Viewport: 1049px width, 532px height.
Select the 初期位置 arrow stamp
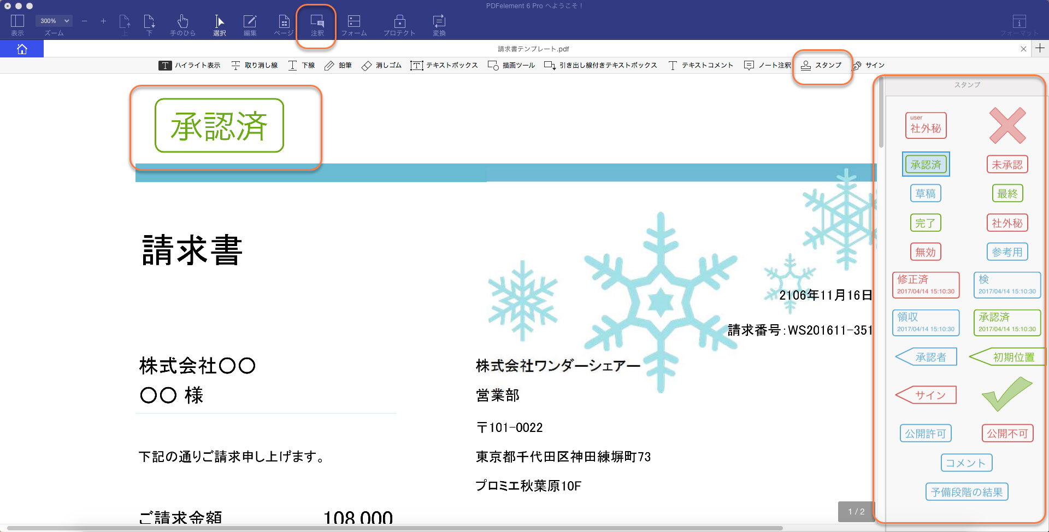tap(1007, 356)
